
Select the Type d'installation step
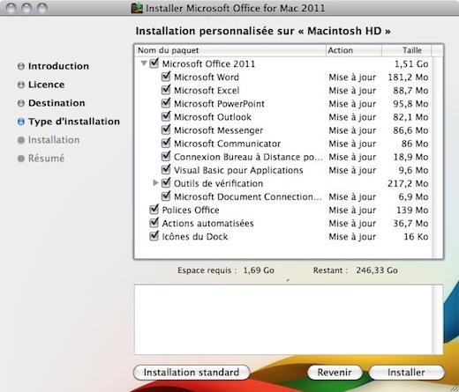(x=74, y=122)
